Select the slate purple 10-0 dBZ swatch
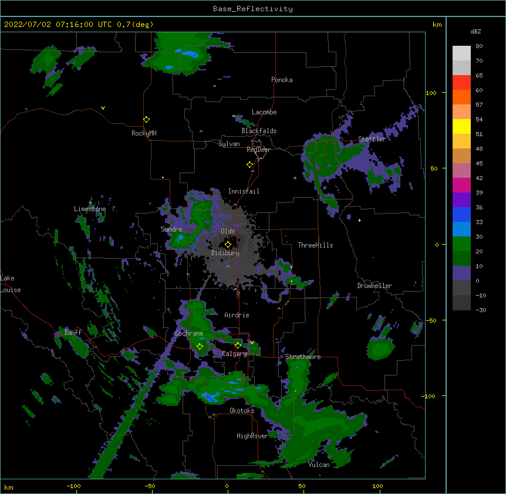Viewport: 506px width, 494px height. pyautogui.click(x=461, y=273)
